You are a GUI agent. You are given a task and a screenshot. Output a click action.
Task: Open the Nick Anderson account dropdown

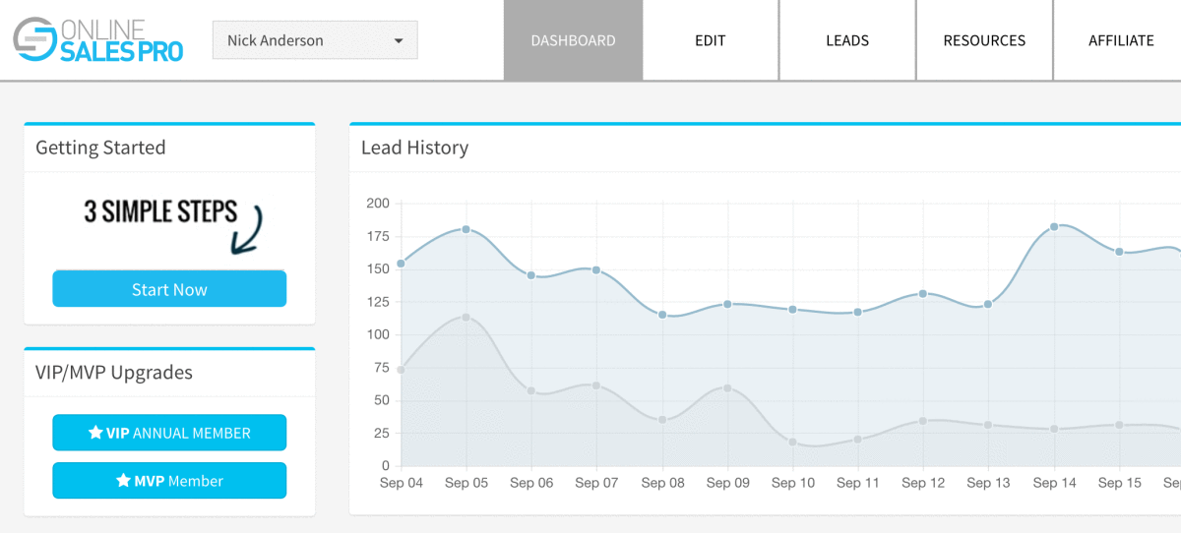pyautogui.click(x=315, y=40)
